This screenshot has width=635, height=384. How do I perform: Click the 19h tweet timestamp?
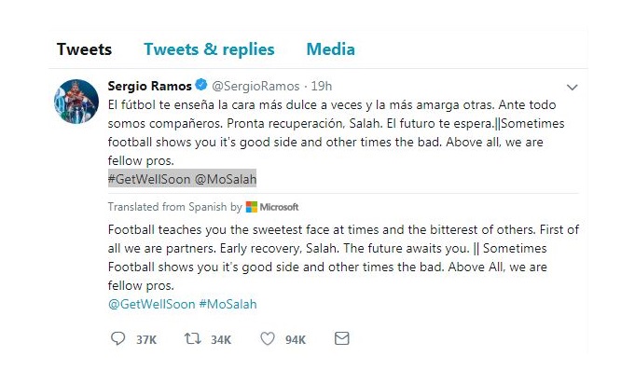pos(322,86)
